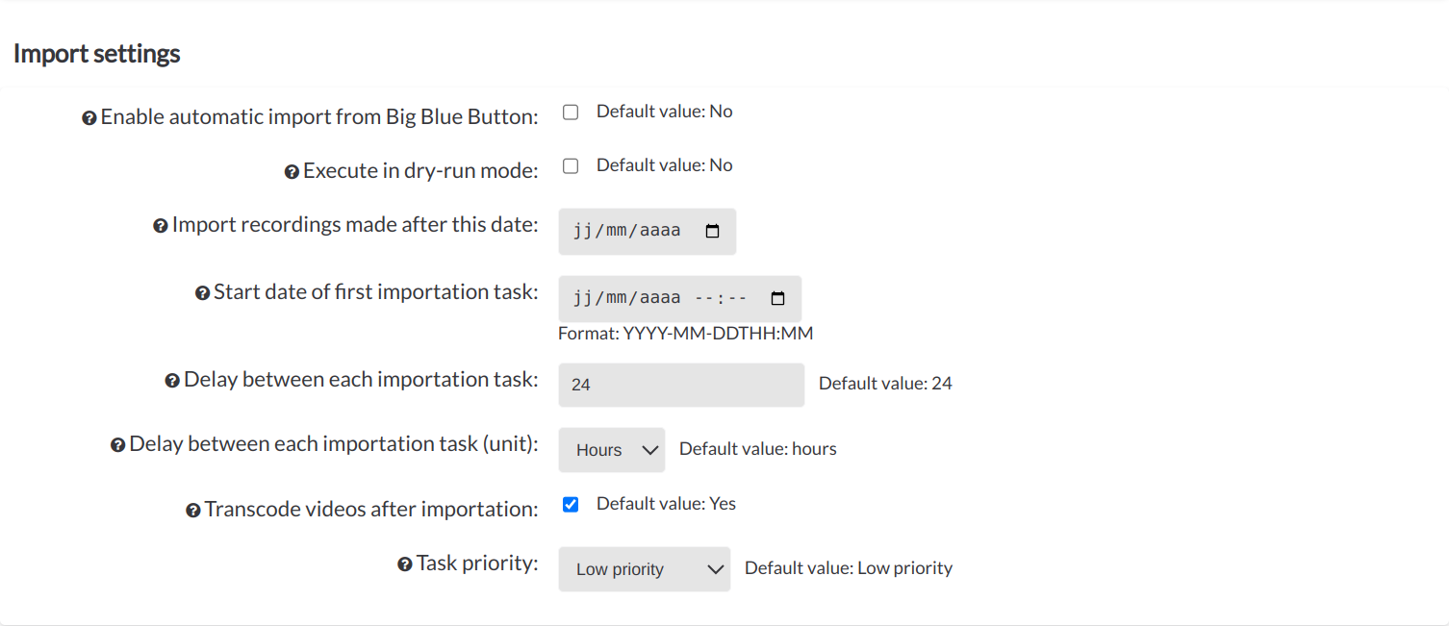The image size is (1449, 626).
Task: Click help icon for Import recordings date
Action: (161, 226)
